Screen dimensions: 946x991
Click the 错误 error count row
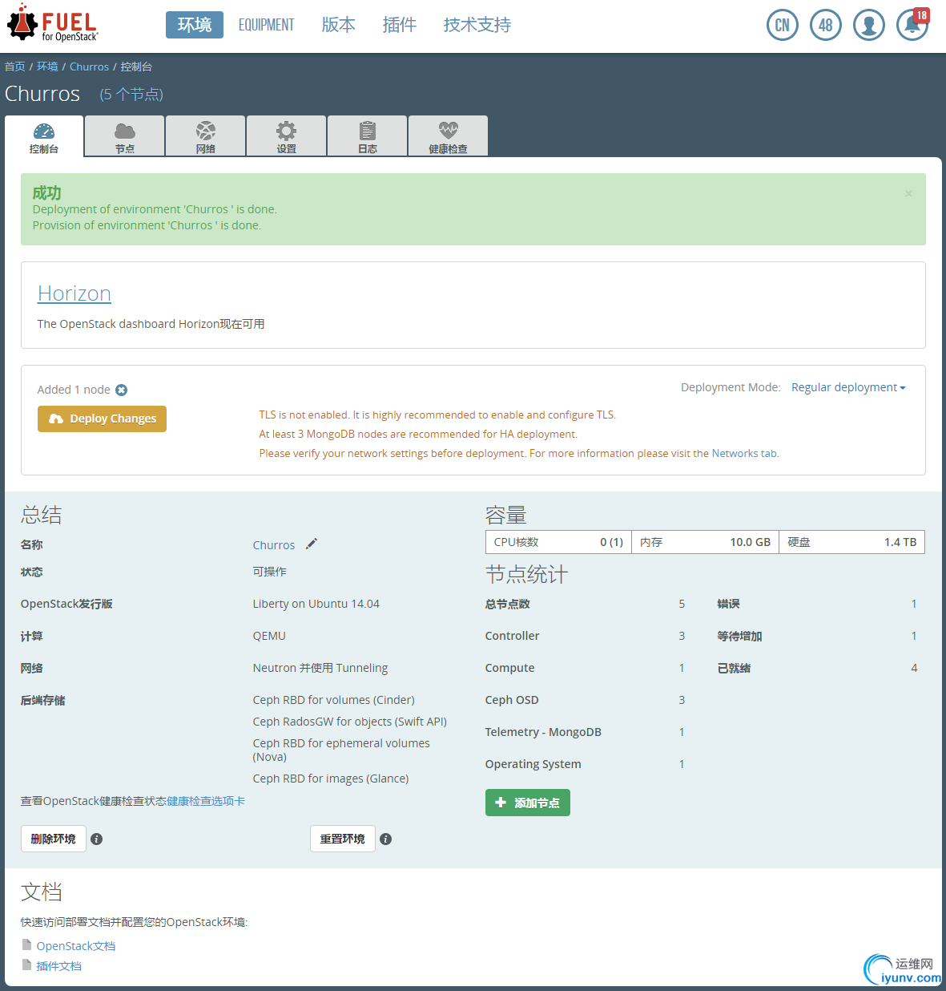817,604
